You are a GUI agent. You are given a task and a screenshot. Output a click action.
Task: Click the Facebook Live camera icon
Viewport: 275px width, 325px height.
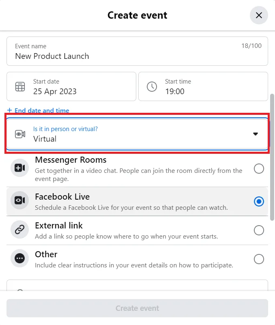[x=20, y=200]
